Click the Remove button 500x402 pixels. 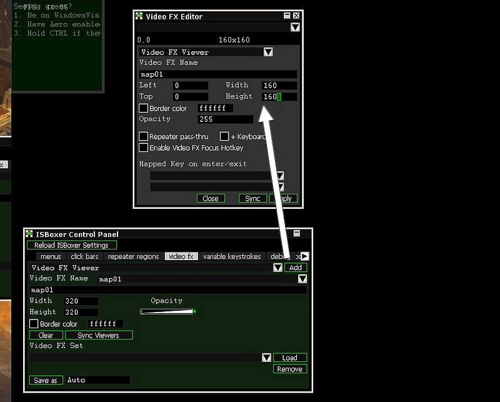pos(290,369)
